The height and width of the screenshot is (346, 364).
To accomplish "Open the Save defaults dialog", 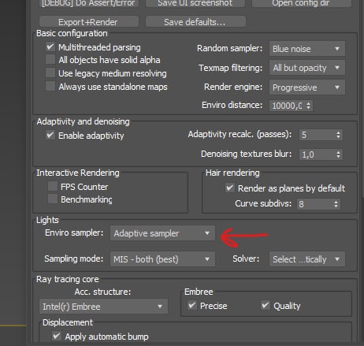I will pyautogui.click(x=195, y=22).
